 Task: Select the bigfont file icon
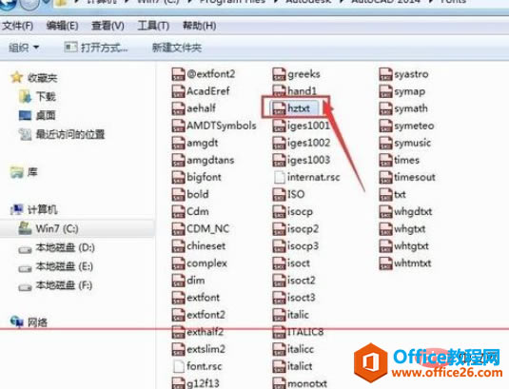[178, 177]
